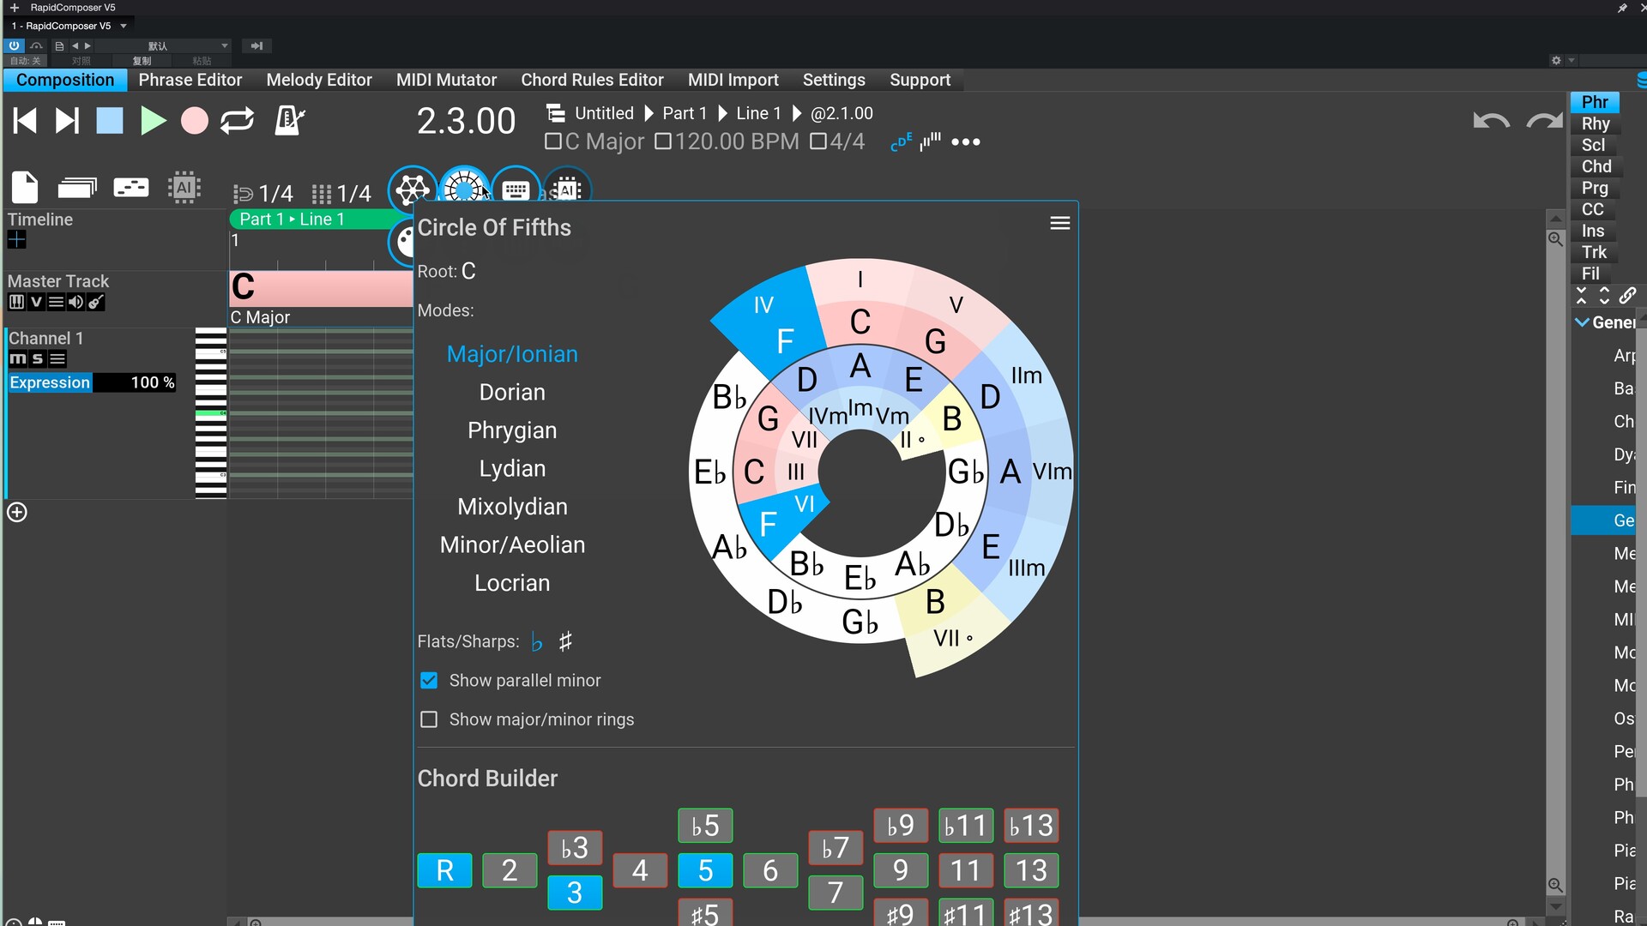This screenshot has width=1647, height=926.
Task: Enable Show major/minor rings checkbox
Action: point(429,719)
